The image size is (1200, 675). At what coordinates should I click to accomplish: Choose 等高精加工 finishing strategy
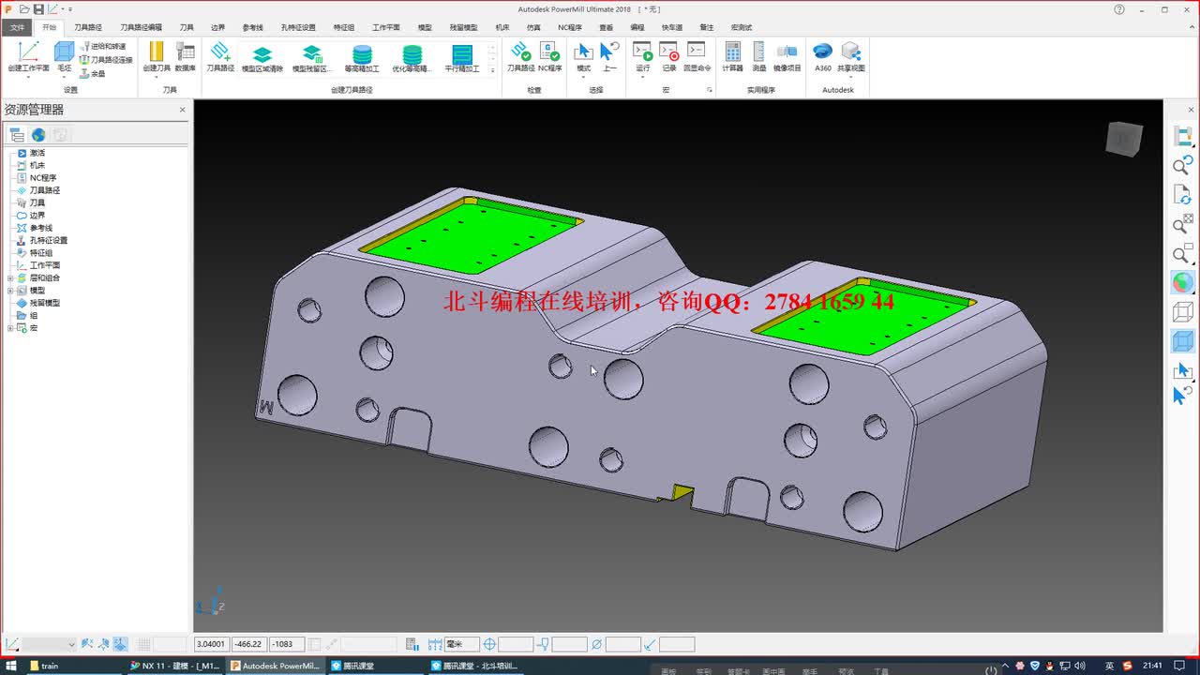pos(362,58)
